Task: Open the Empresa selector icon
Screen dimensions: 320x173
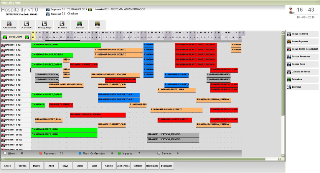Action: tap(48, 9)
